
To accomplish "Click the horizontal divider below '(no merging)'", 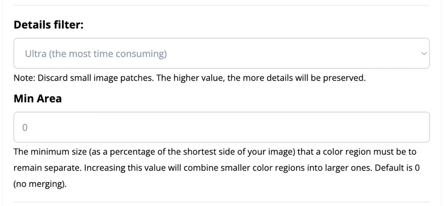I will (x=221, y=202).
